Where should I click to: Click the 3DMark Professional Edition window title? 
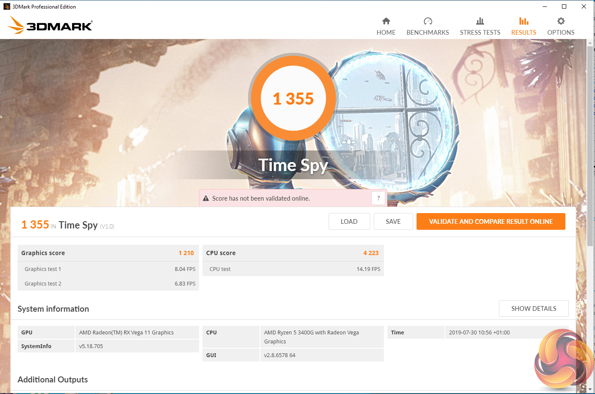tap(44, 7)
